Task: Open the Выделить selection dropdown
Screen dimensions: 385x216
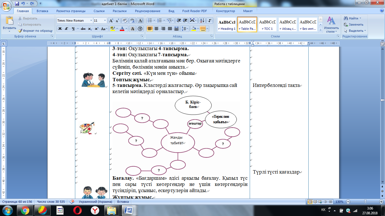Action: click(x=355, y=31)
